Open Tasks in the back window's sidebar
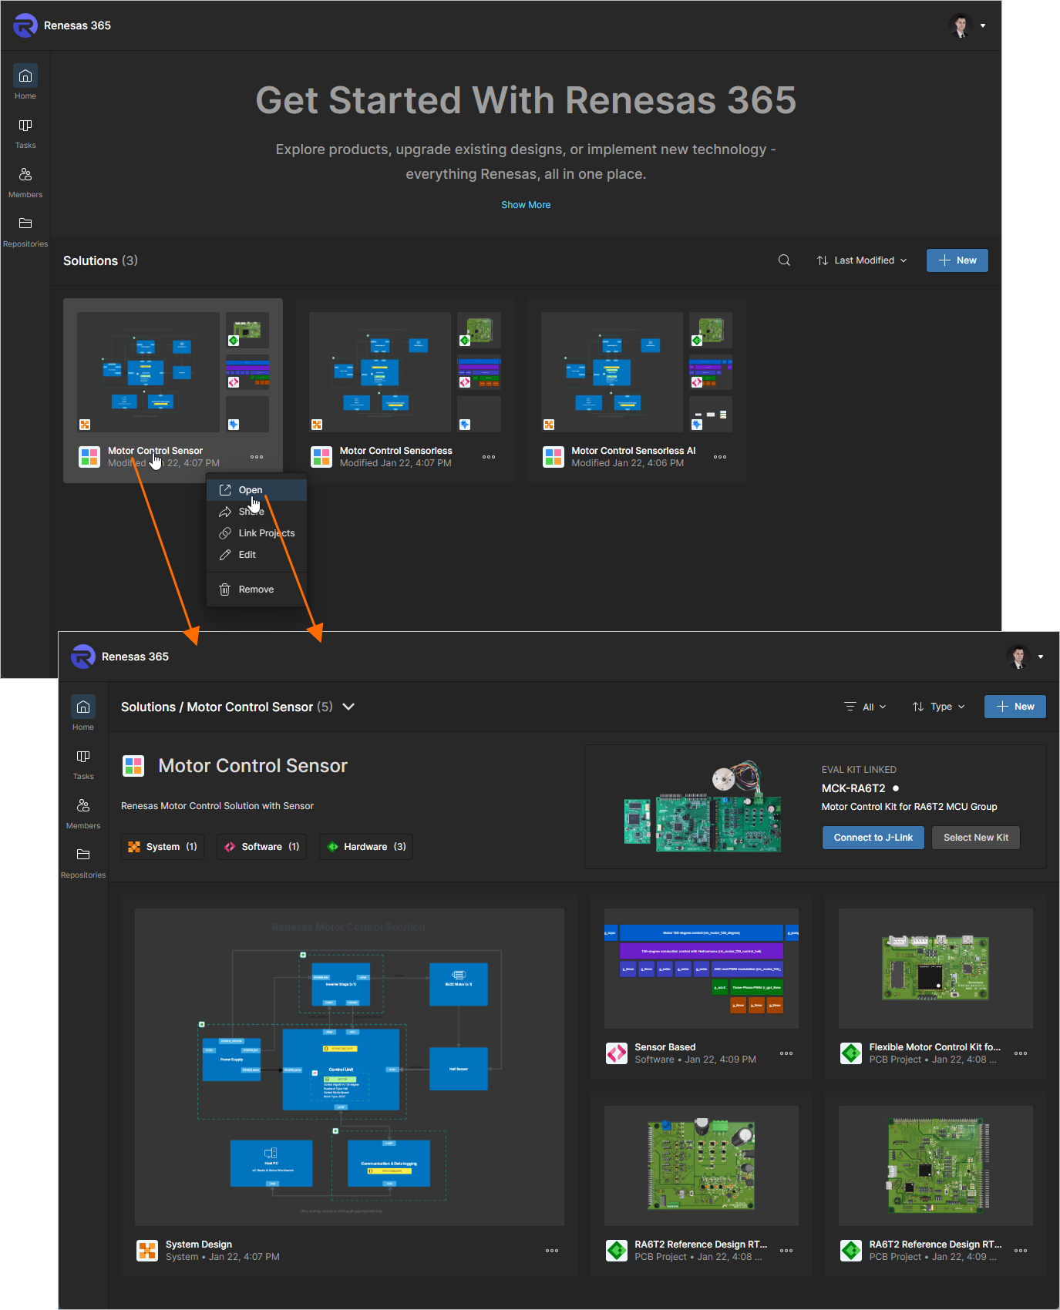This screenshot has height=1310, width=1060. click(25, 133)
